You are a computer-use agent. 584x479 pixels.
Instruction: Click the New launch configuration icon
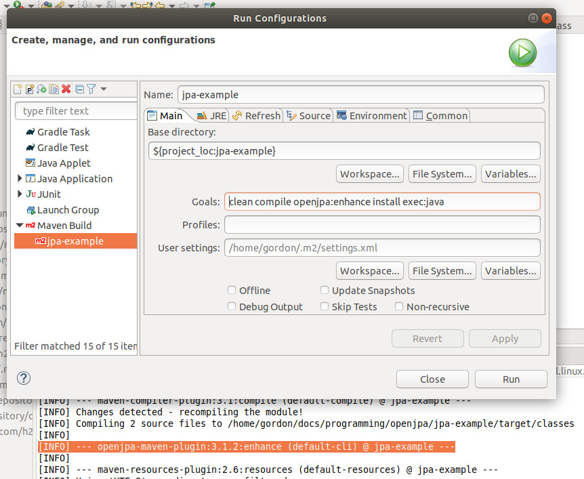[18, 89]
